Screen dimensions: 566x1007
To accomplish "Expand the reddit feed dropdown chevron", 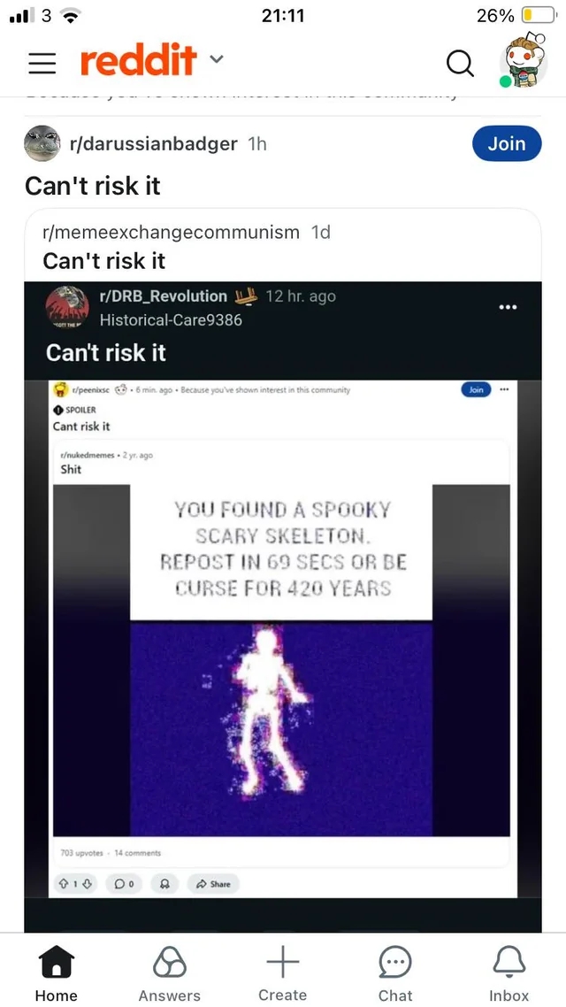I will pyautogui.click(x=217, y=59).
